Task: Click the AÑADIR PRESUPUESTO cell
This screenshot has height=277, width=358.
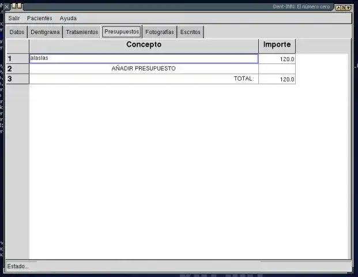Action: [144, 69]
